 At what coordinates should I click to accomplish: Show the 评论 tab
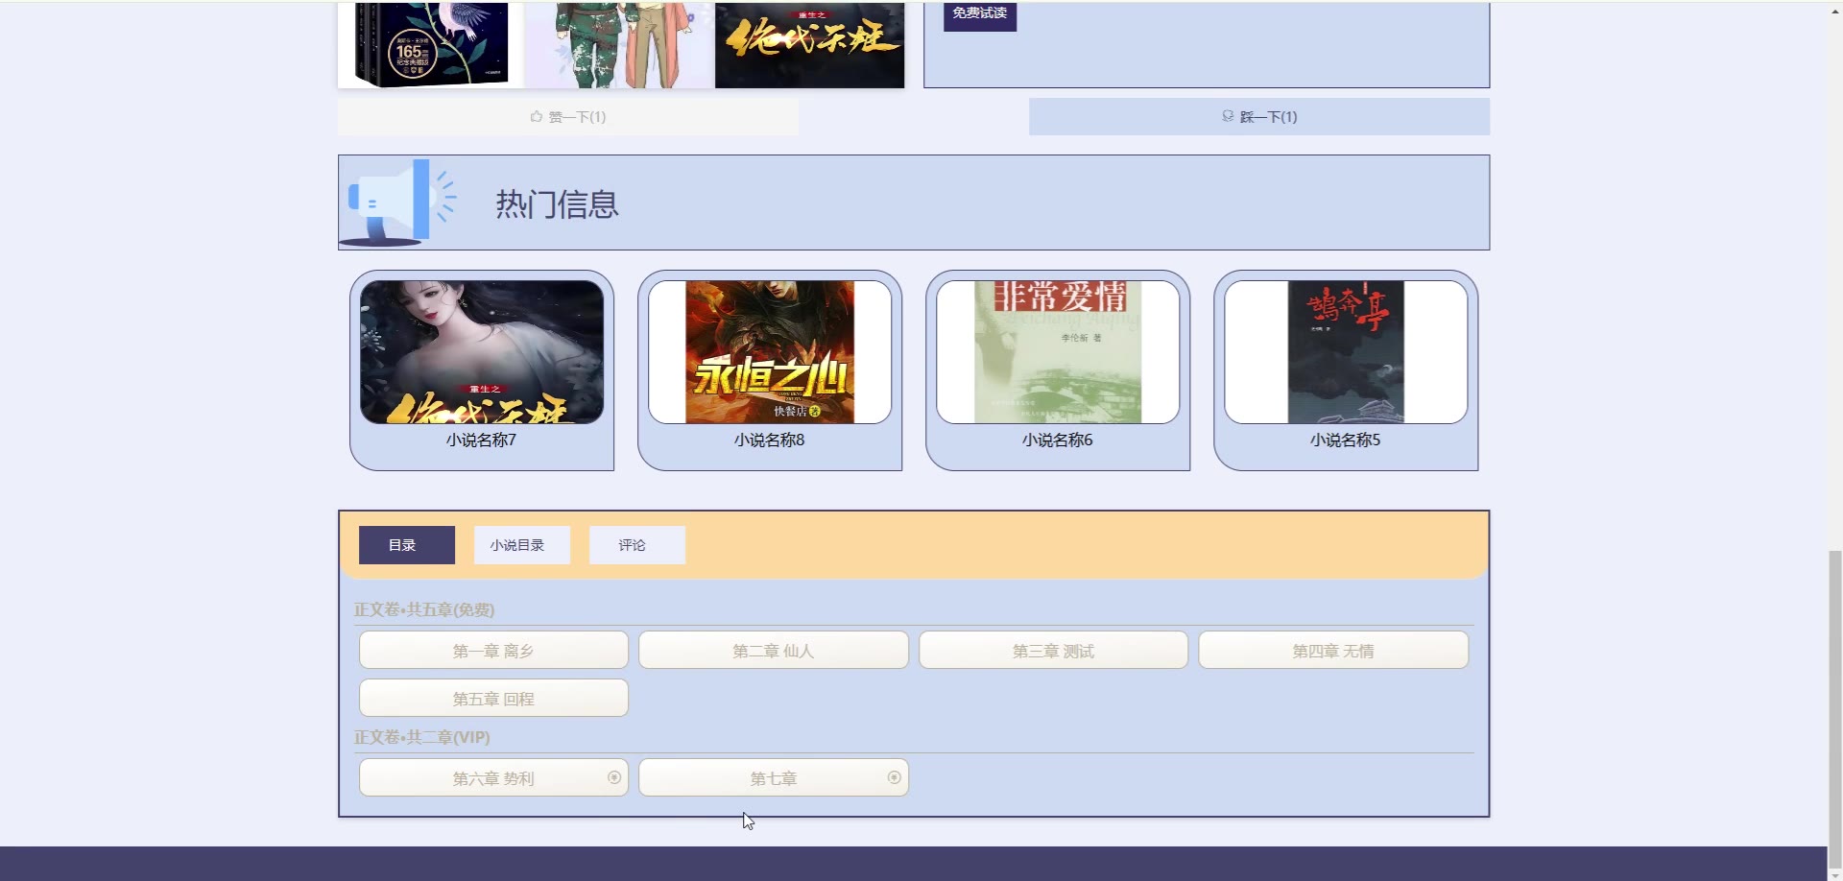click(637, 545)
